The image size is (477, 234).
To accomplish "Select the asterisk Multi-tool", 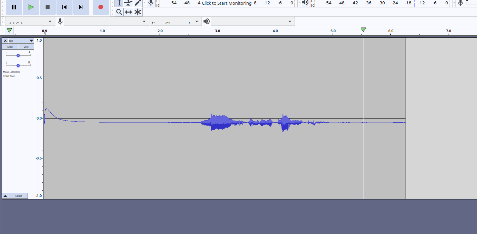I will (138, 12).
